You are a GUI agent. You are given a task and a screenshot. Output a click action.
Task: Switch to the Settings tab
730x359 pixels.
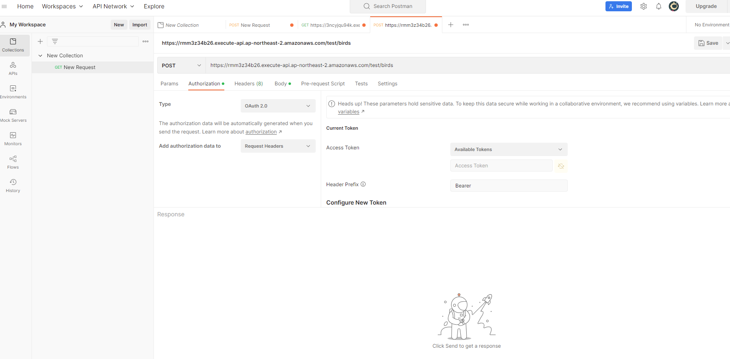coord(387,84)
